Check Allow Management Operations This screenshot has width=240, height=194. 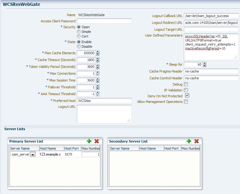click(x=186, y=101)
